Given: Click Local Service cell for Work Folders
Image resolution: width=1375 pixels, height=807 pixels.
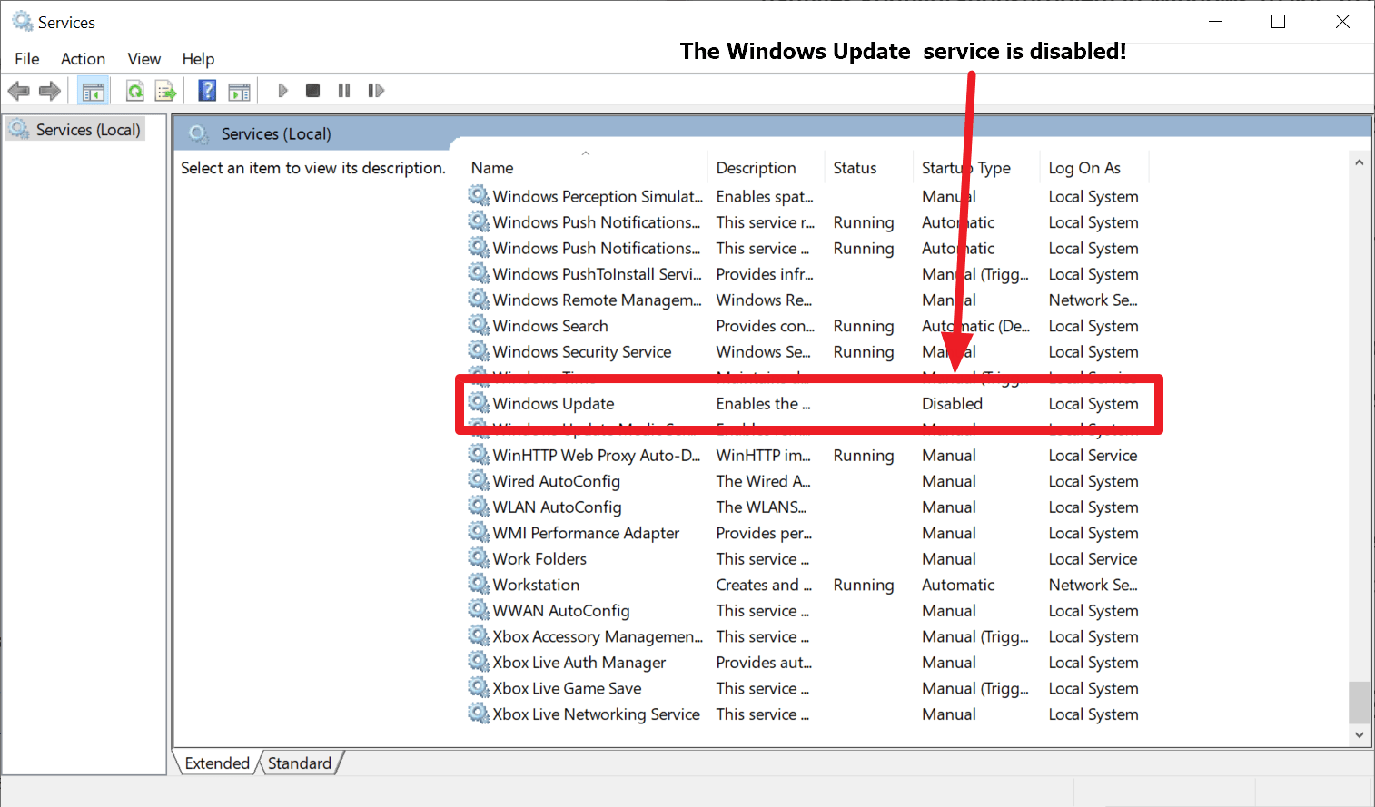Looking at the screenshot, I should point(1093,559).
